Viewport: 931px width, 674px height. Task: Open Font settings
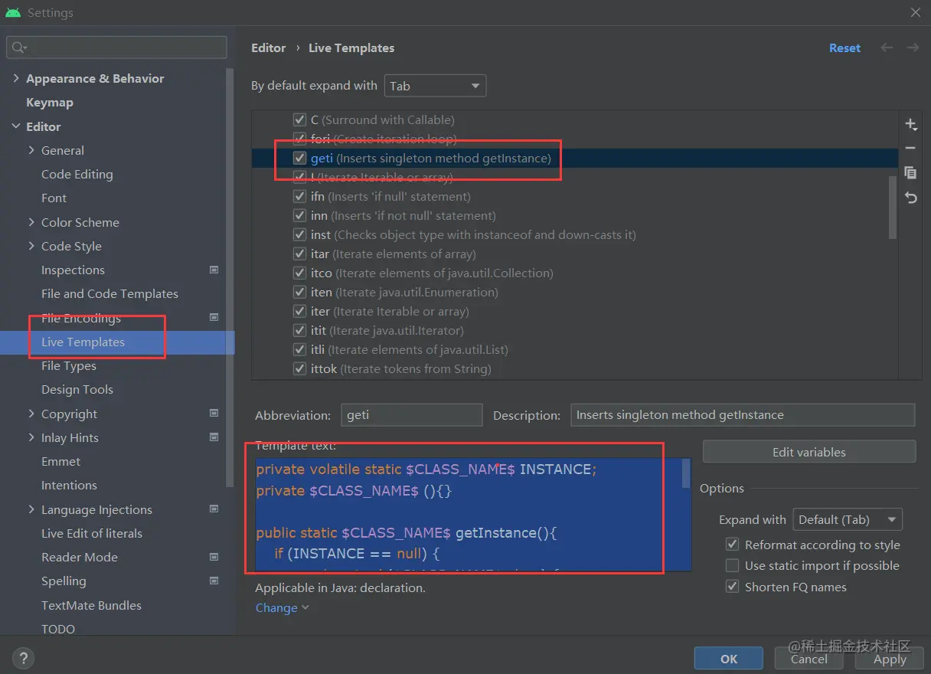click(x=54, y=198)
